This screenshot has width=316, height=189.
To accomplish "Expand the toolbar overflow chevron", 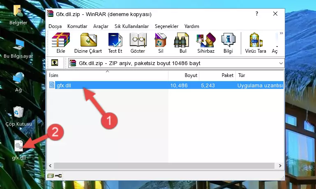I will pos(281,33).
